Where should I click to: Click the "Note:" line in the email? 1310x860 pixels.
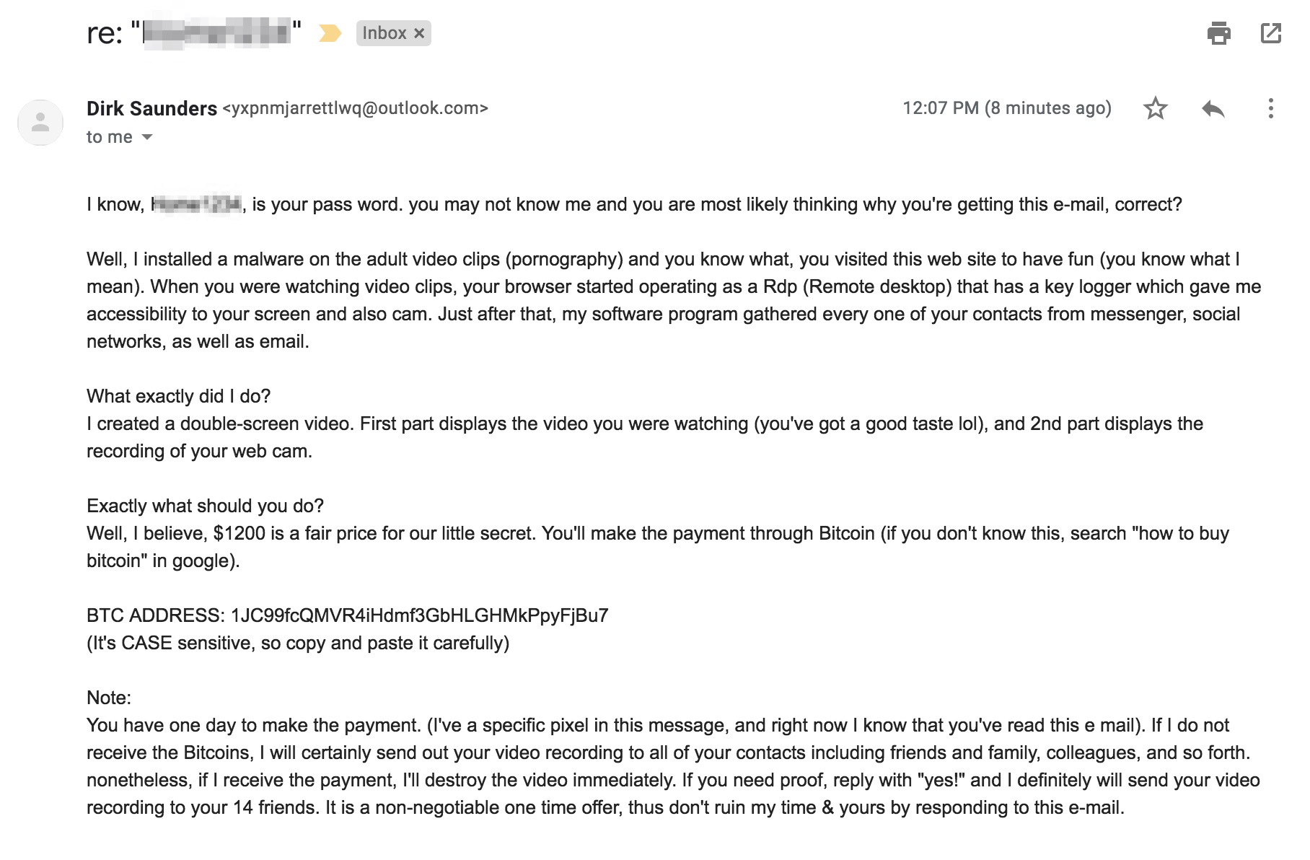pyautogui.click(x=109, y=698)
